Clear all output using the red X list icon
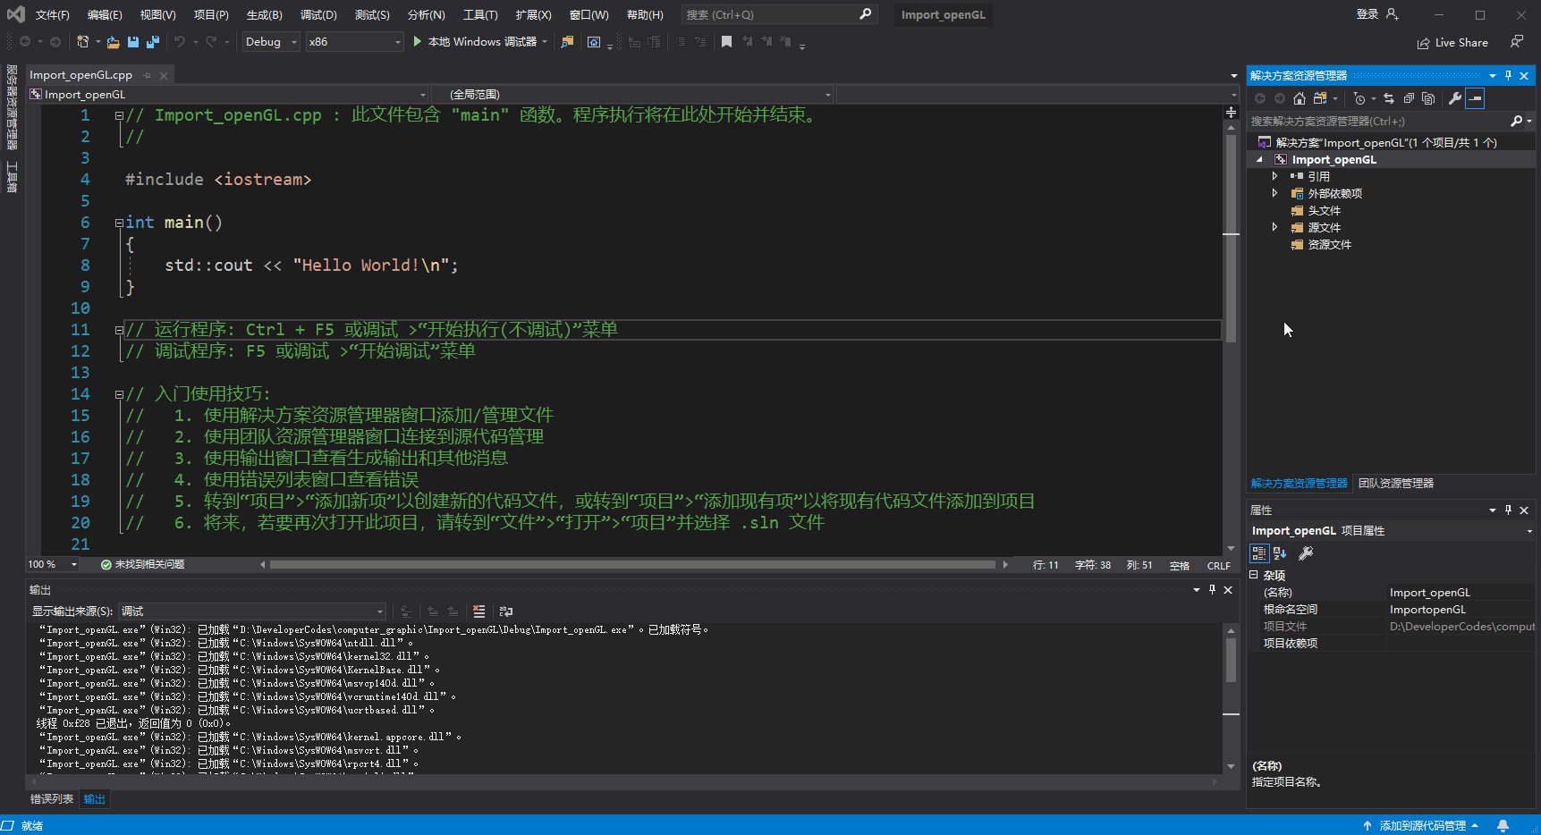Image resolution: width=1541 pixels, height=835 pixels. point(479,611)
